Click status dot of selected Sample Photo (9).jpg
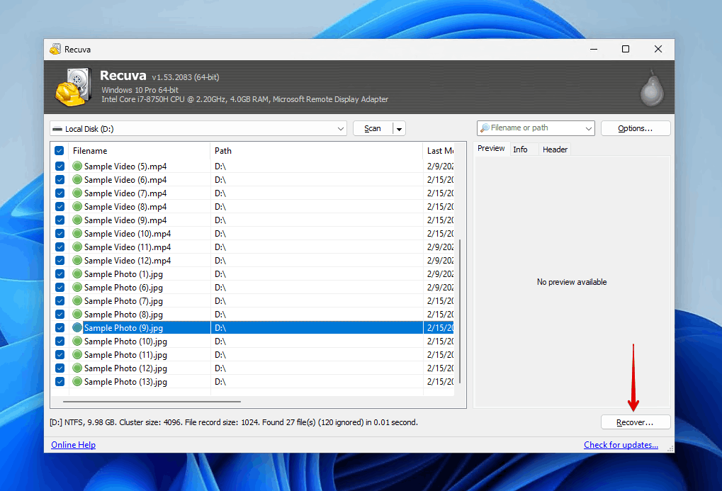This screenshot has width=722, height=491. tap(77, 327)
